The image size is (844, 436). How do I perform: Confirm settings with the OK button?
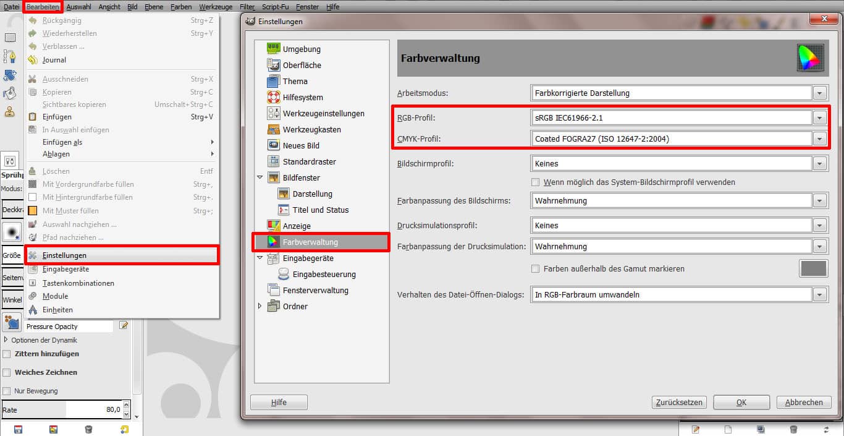741,402
